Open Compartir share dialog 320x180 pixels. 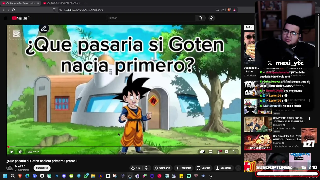(x=162, y=168)
